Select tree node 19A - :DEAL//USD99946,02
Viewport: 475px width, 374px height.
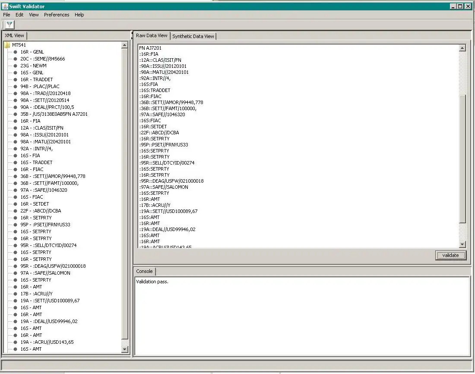(49, 321)
